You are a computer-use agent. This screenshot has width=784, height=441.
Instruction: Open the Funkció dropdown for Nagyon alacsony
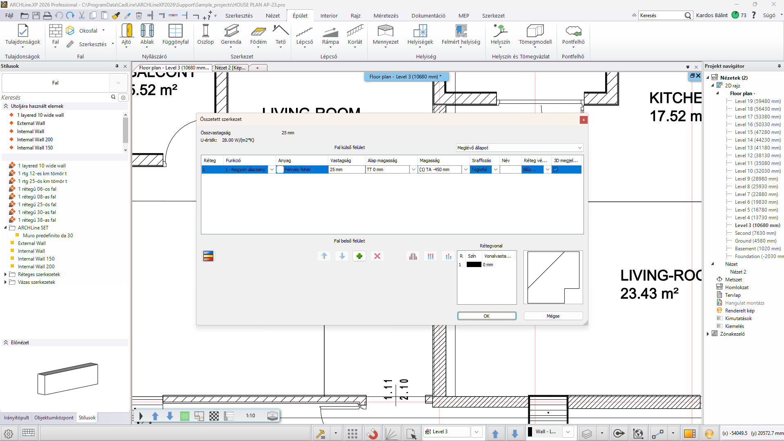pos(272,169)
